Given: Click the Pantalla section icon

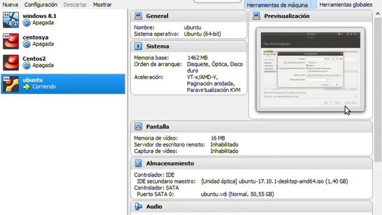Looking at the screenshot, I should (x=138, y=127).
